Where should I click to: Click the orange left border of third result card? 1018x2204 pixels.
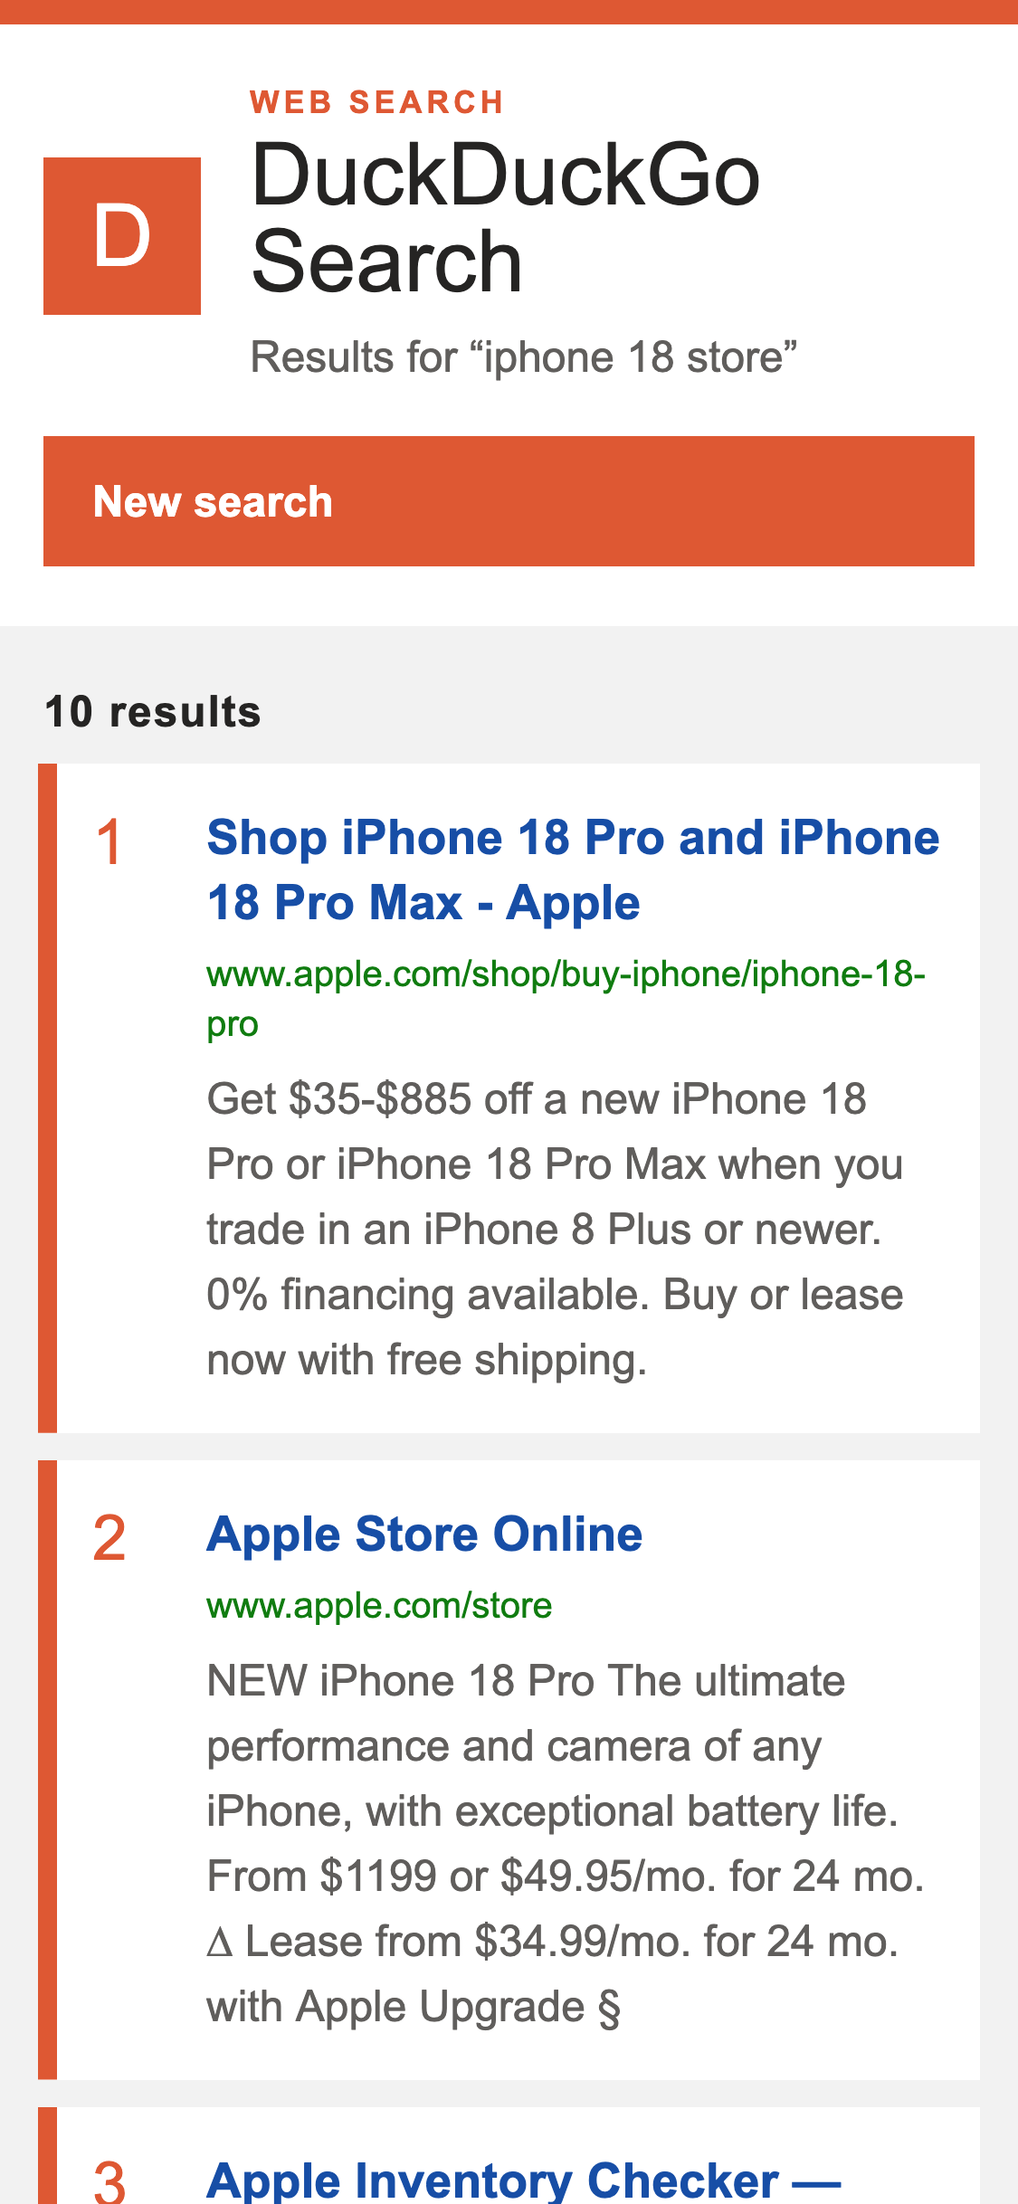coord(47,2156)
